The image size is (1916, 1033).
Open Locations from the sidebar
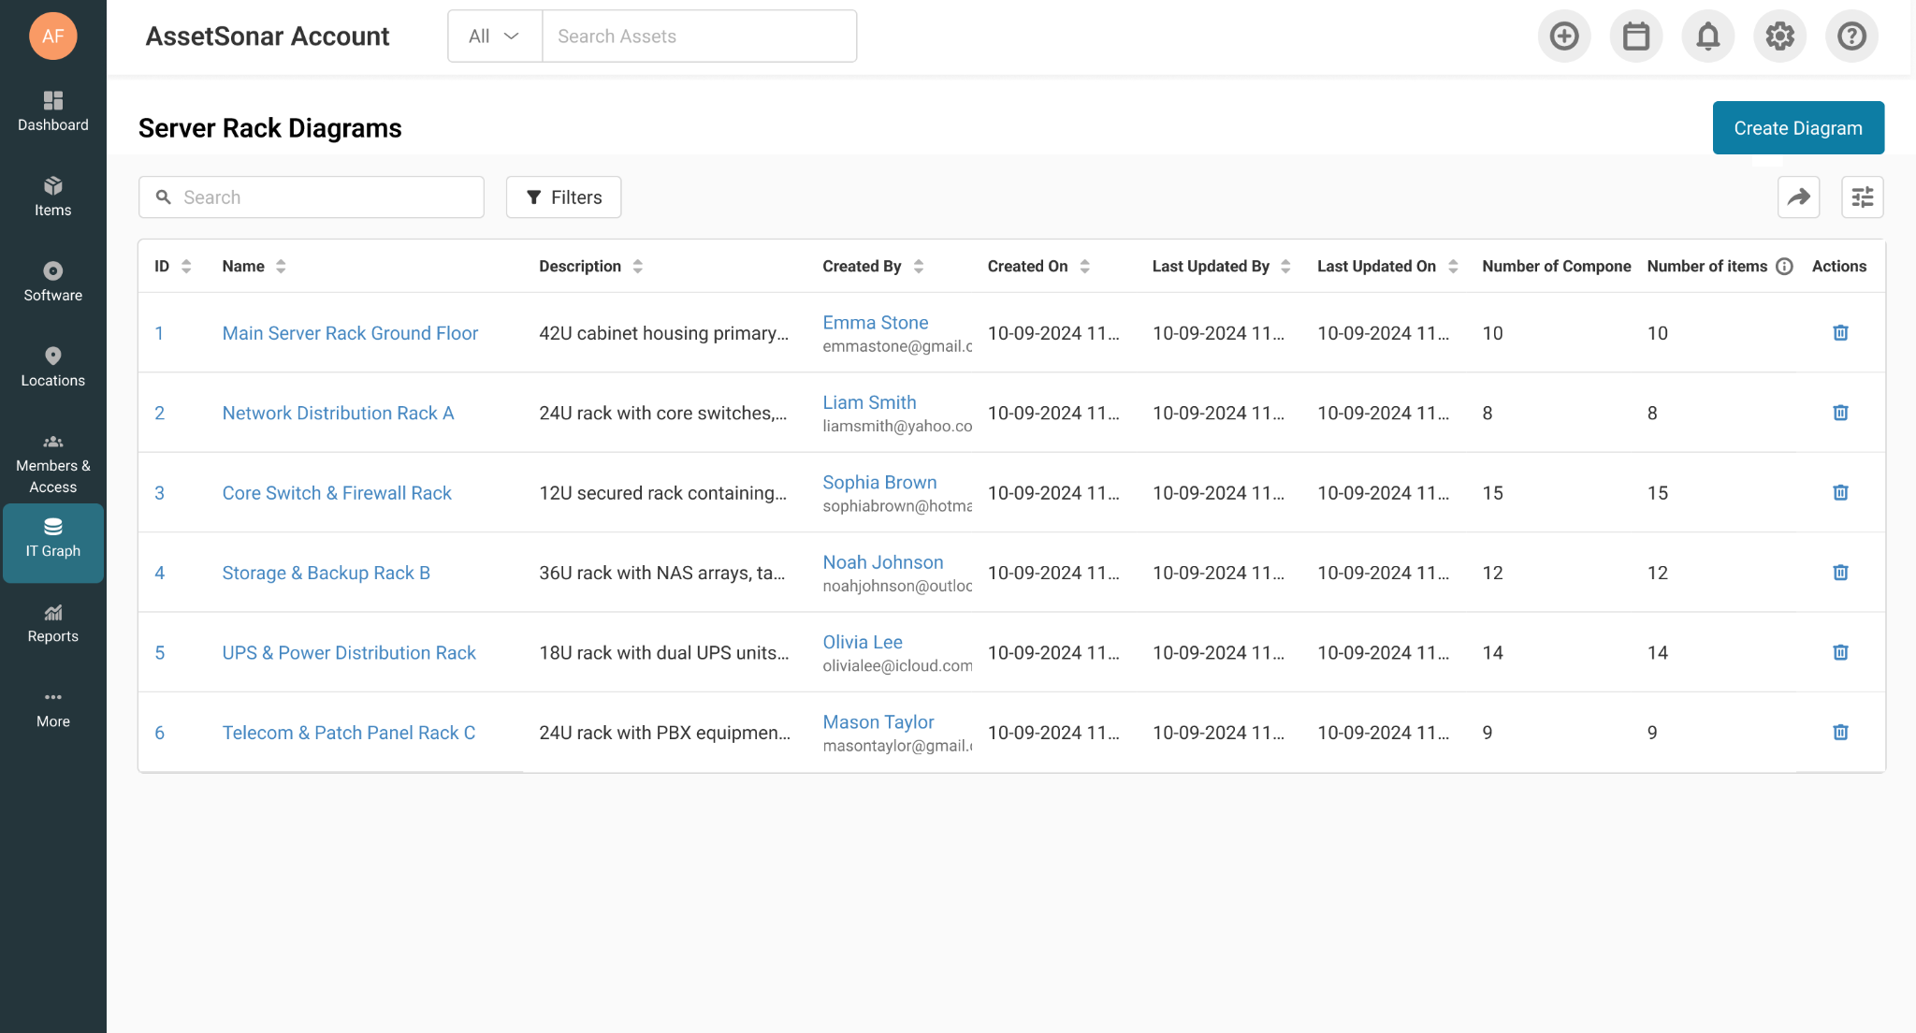pyautogui.click(x=53, y=367)
